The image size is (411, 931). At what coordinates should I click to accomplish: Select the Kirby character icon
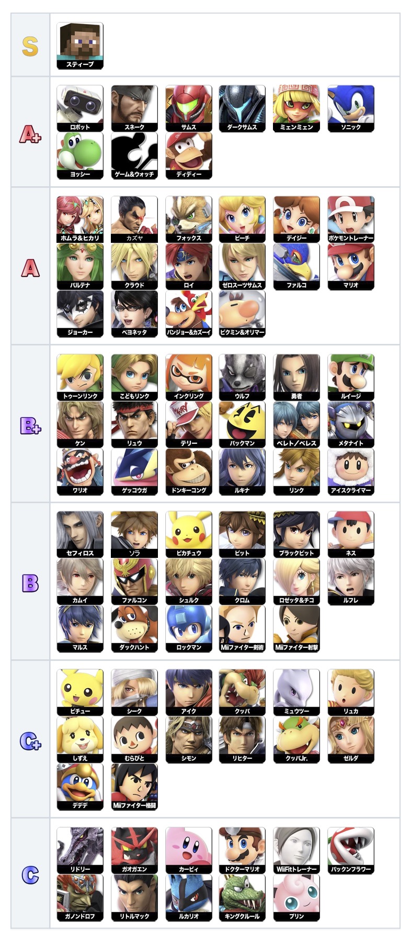click(188, 850)
